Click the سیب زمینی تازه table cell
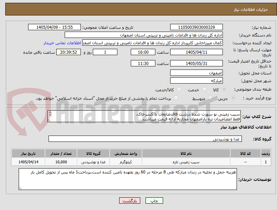This screenshot has width=277, height=210. [x=186, y=162]
